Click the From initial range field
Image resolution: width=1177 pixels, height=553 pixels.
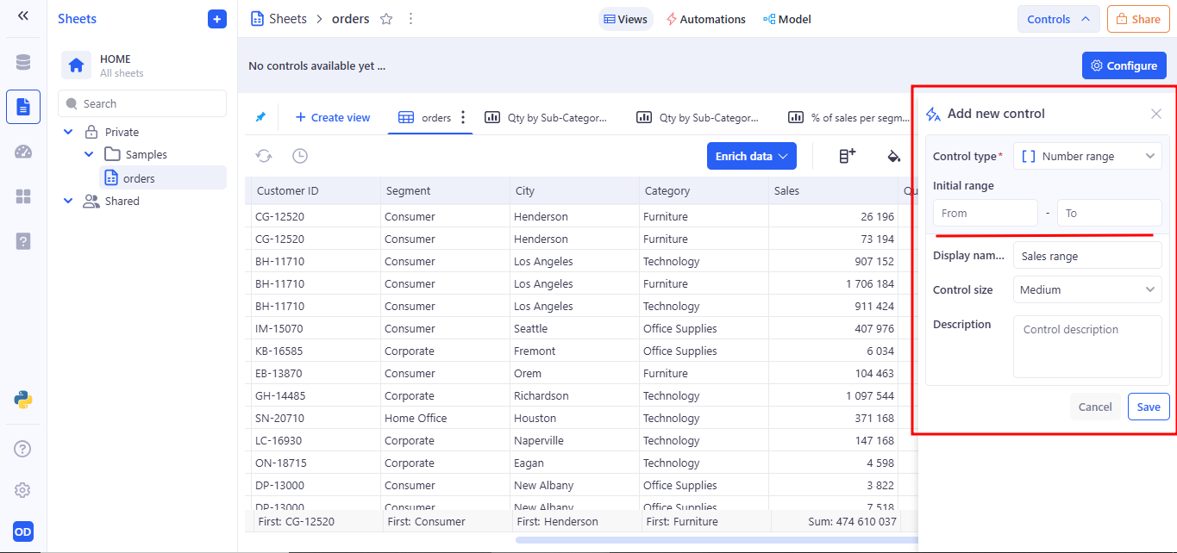click(x=985, y=213)
